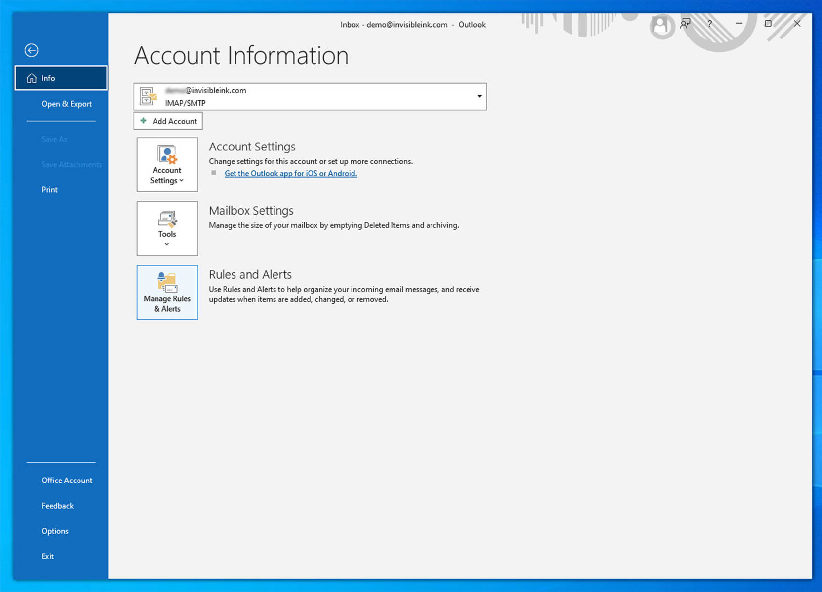Screen dimensions: 822x592
Task: Click the mail account icon in the selector
Action: [148, 96]
